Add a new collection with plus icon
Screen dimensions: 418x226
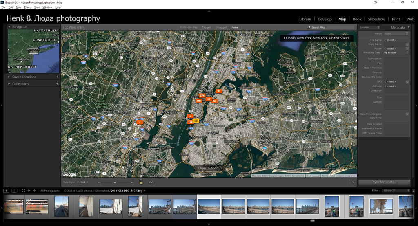(57, 84)
